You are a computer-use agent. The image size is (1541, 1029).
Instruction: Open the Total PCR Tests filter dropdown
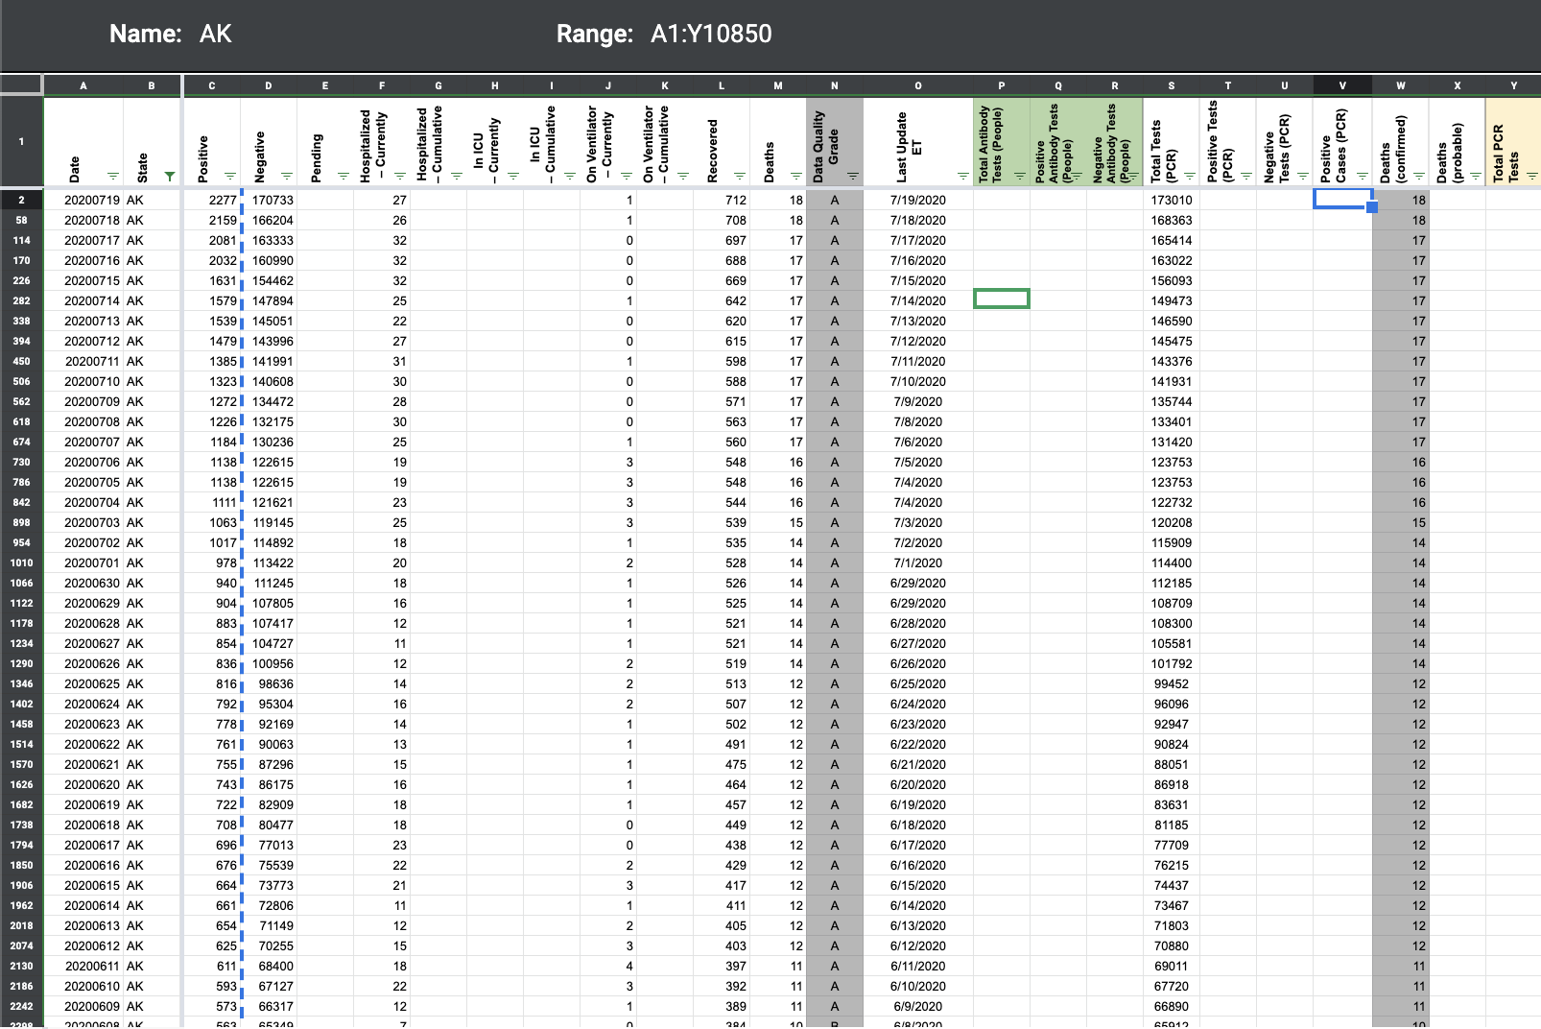pos(1531,176)
